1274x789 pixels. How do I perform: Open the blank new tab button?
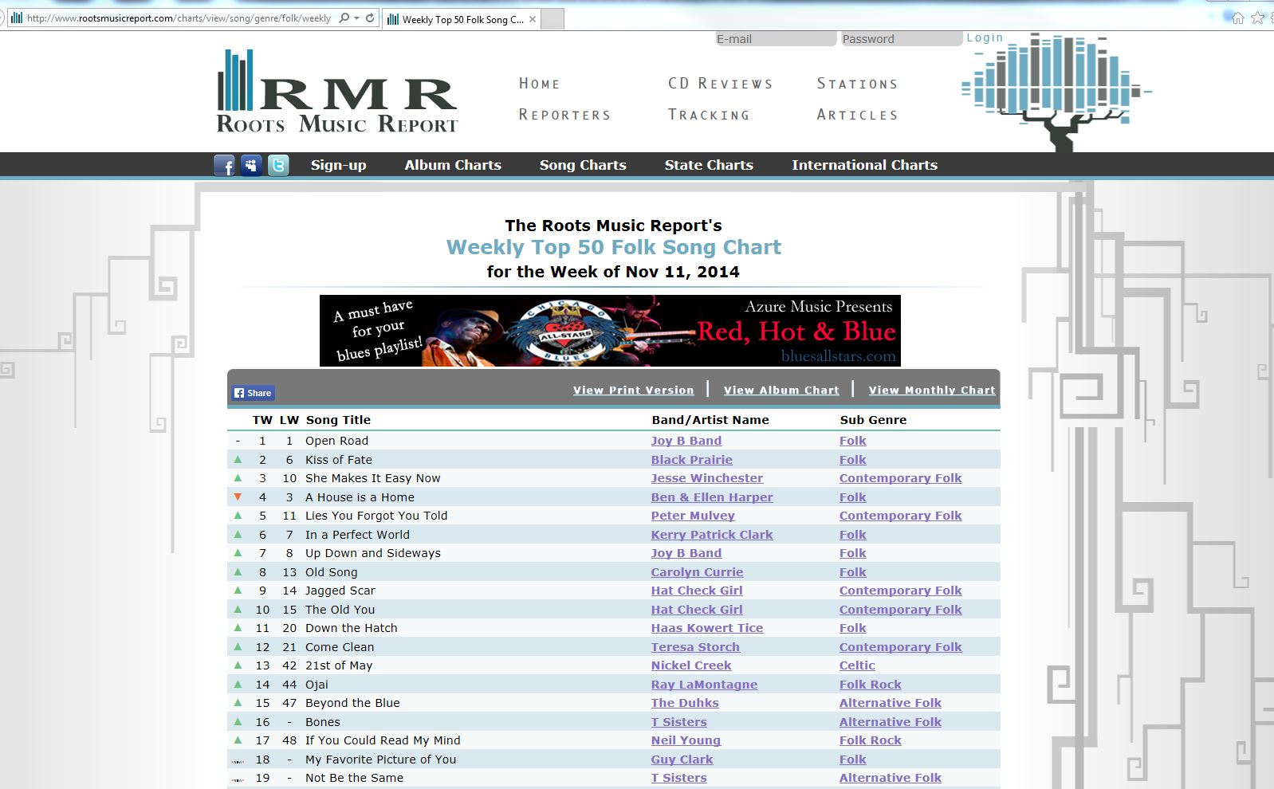click(x=552, y=18)
